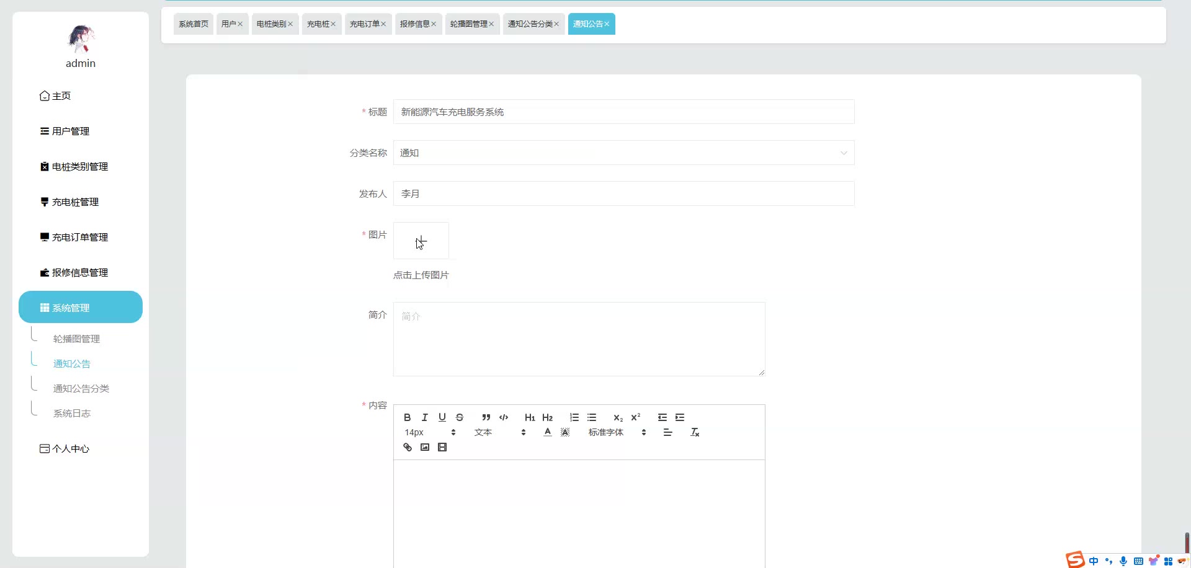This screenshot has width=1191, height=568.
Task: Clear text formatting with the Tx icon
Action: point(695,432)
